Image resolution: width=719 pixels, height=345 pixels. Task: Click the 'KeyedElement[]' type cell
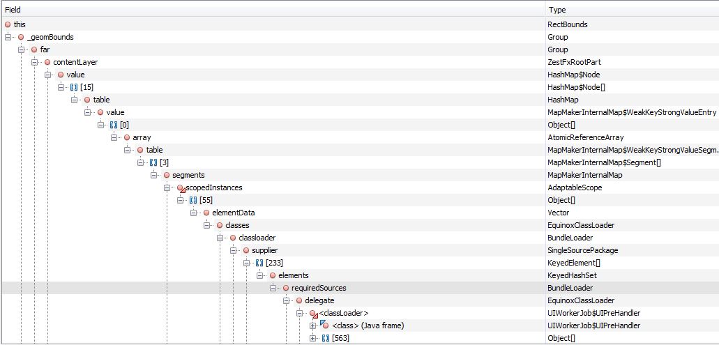tap(574, 263)
